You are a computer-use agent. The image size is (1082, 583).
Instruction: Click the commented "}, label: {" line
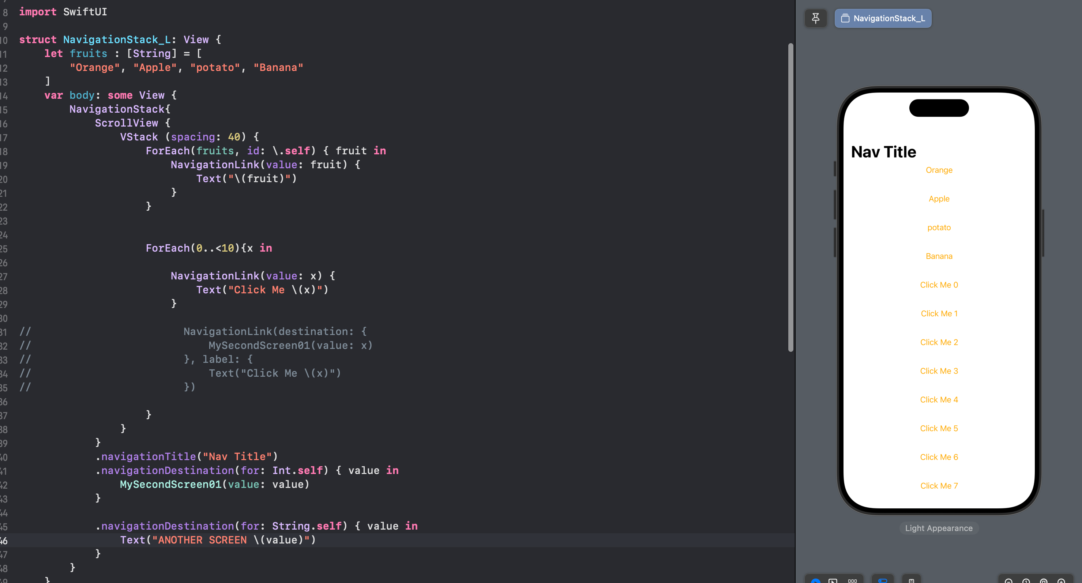coord(218,359)
